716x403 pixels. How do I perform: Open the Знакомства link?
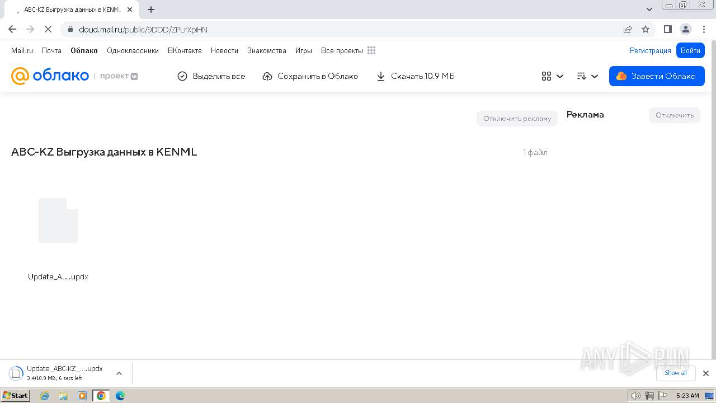click(267, 50)
